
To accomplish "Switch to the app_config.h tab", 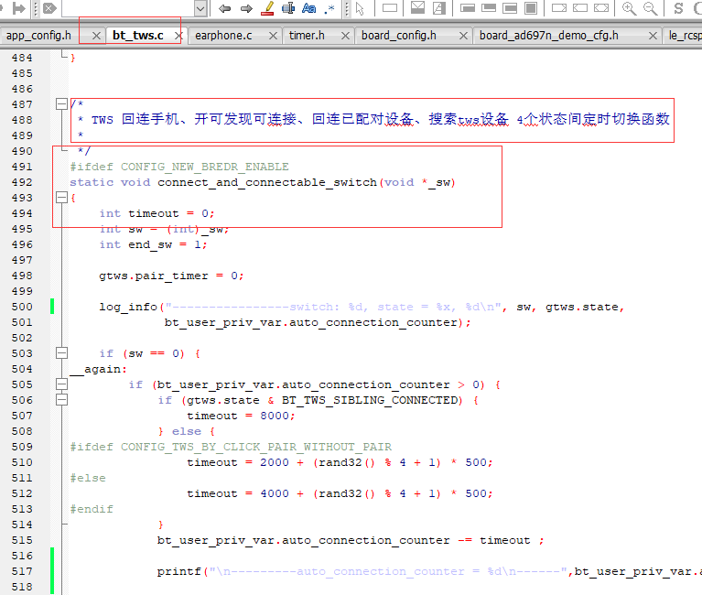I will pos(38,36).
